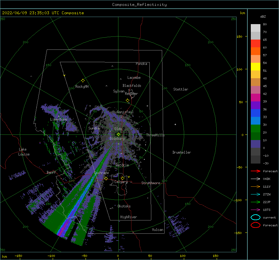Click the green 22JP arrow legend icon
Viewport: 279px width, 260px height.
[255, 202]
